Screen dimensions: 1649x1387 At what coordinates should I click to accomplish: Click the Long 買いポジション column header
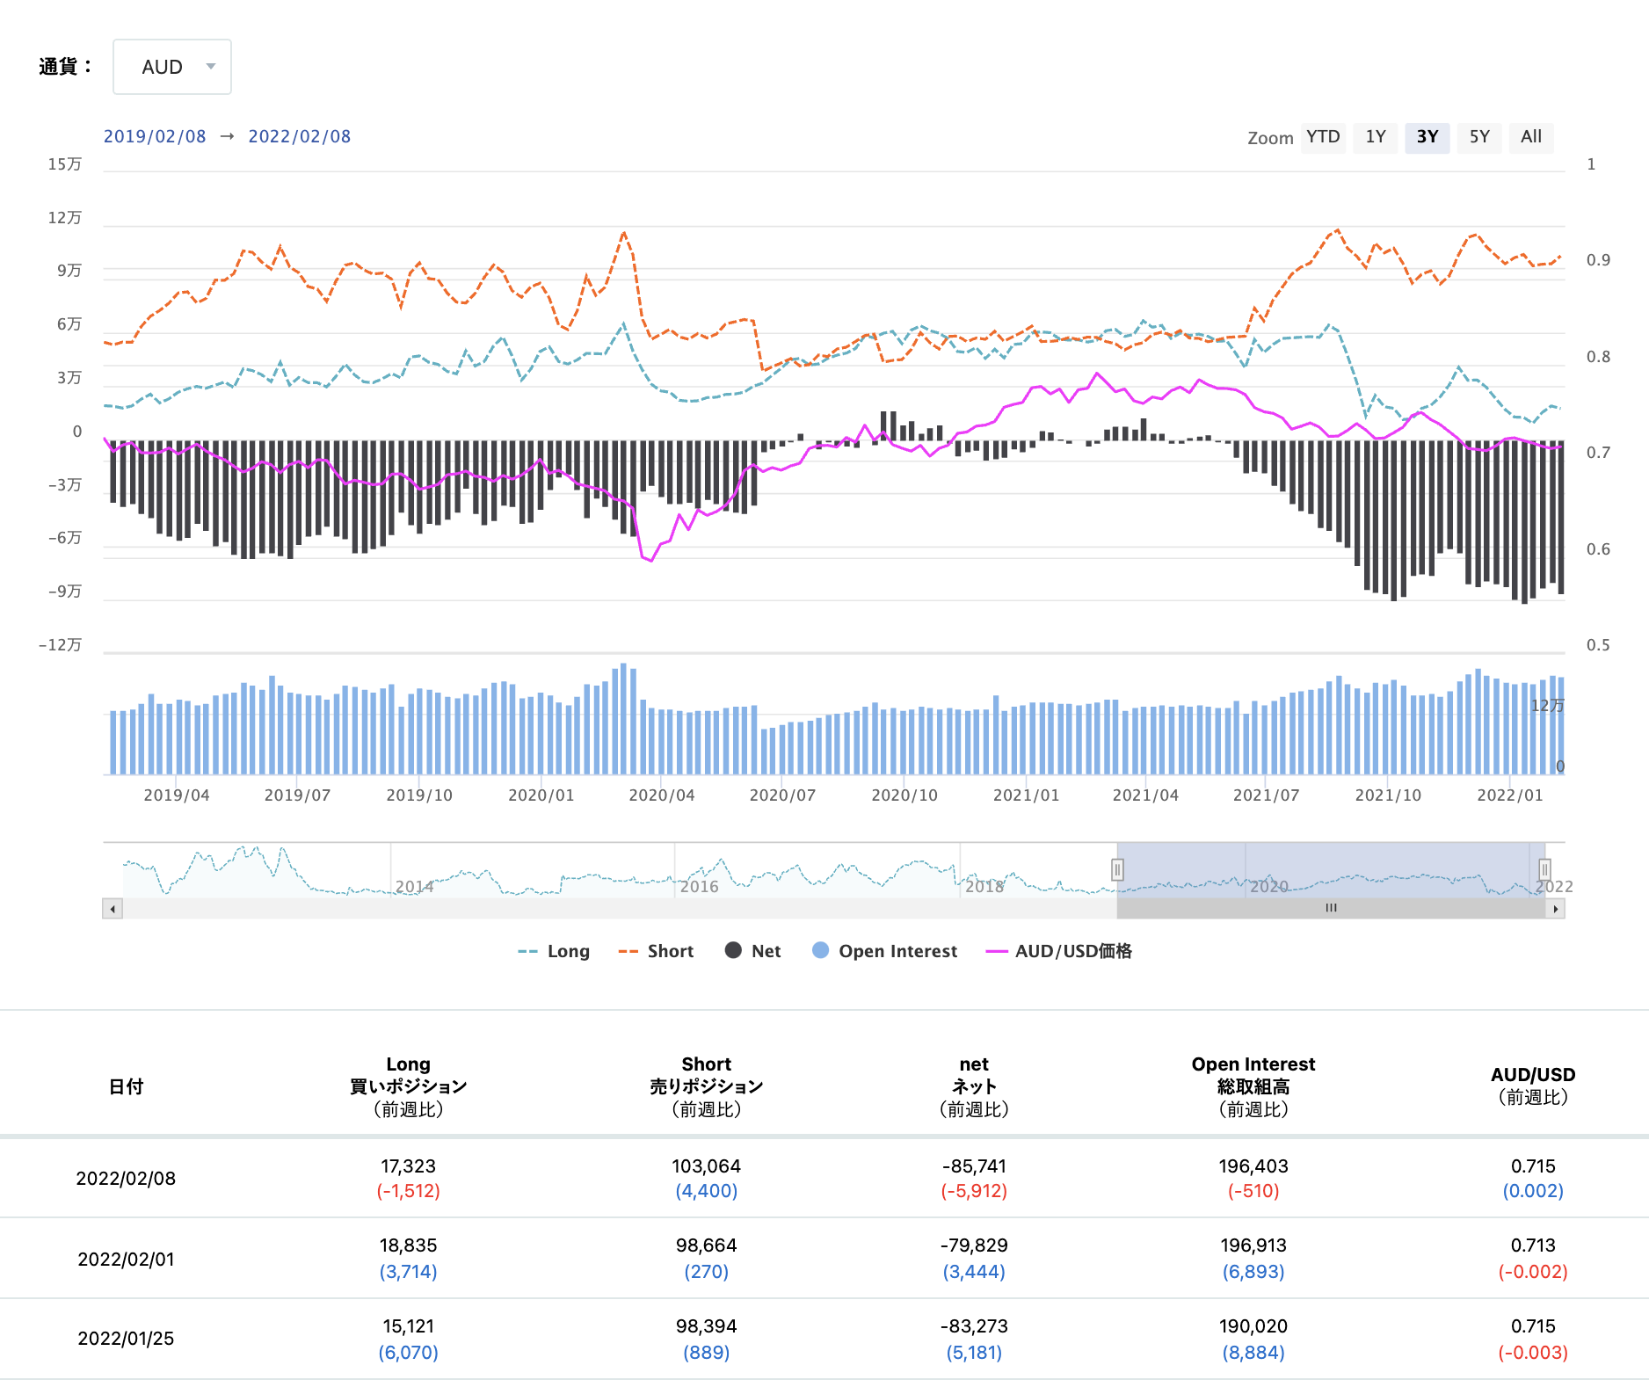(408, 1086)
